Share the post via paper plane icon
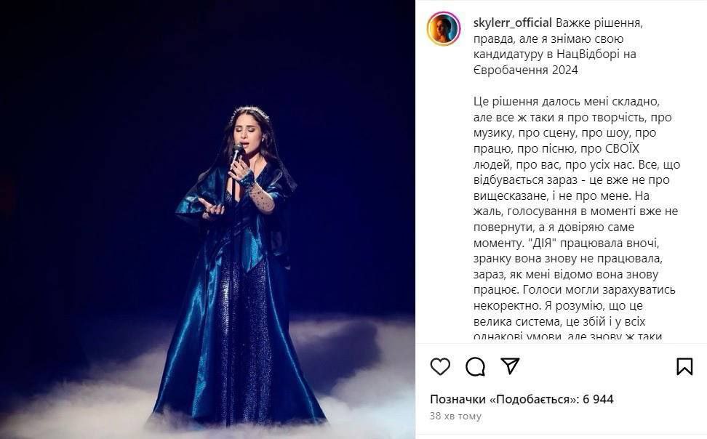 510,366
